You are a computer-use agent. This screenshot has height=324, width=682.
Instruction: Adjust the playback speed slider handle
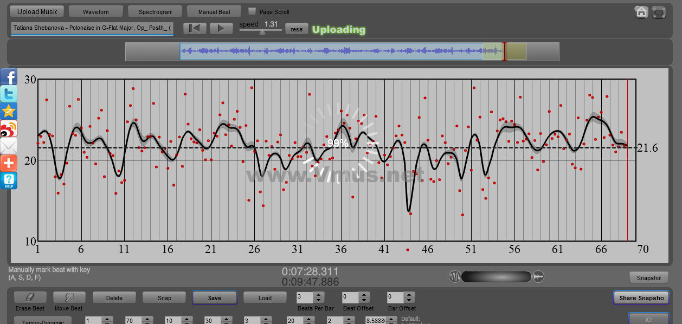tap(262, 32)
